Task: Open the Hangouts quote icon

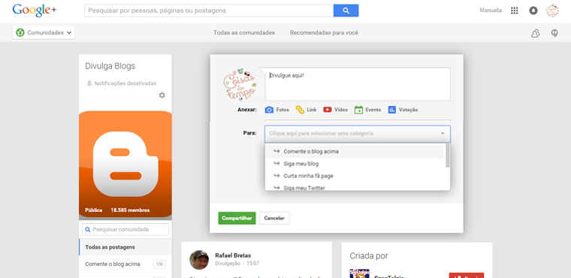Action: (554, 34)
